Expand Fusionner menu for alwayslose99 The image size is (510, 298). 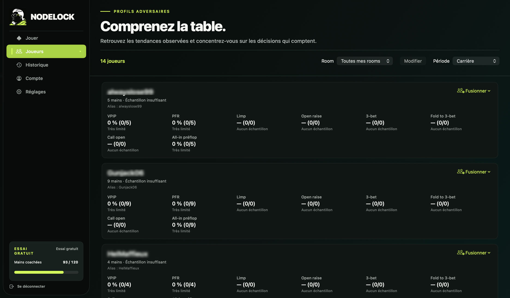[x=474, y=91]
